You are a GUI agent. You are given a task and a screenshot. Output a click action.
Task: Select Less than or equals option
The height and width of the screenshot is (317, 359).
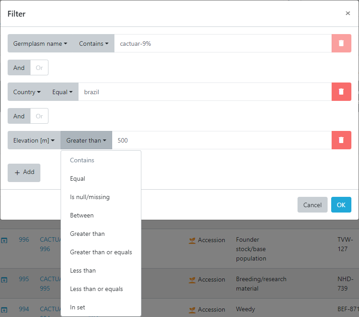click(96, 289)
